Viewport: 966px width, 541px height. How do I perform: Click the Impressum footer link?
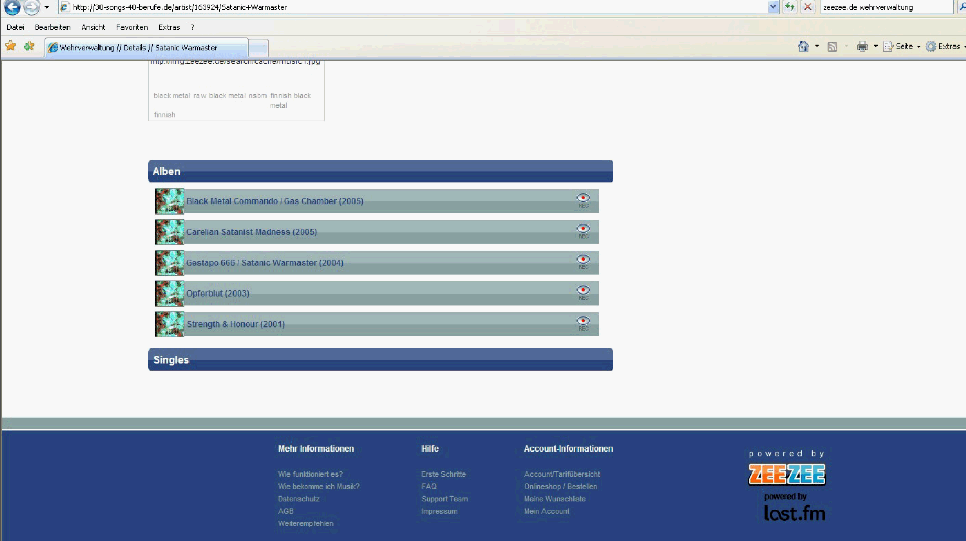tap(439, 511)
